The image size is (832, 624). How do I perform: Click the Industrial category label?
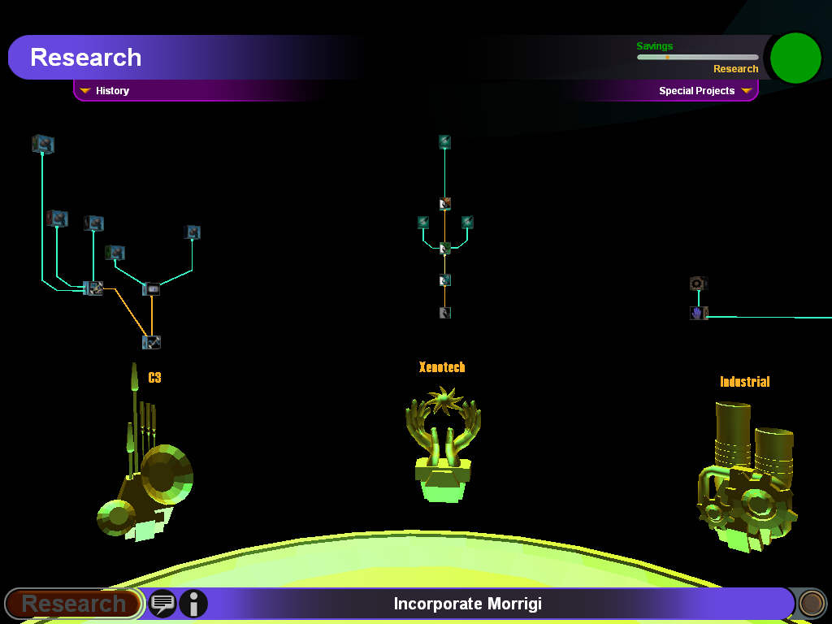(744, 382)
